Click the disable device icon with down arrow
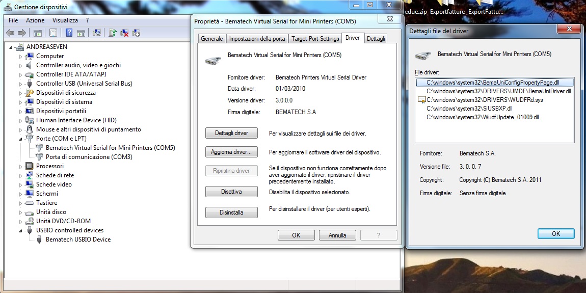 click(x=136, y=33)
